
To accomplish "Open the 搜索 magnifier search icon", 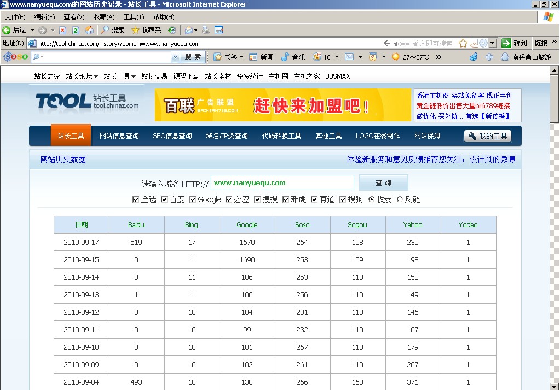I will [x=105, y=30].
